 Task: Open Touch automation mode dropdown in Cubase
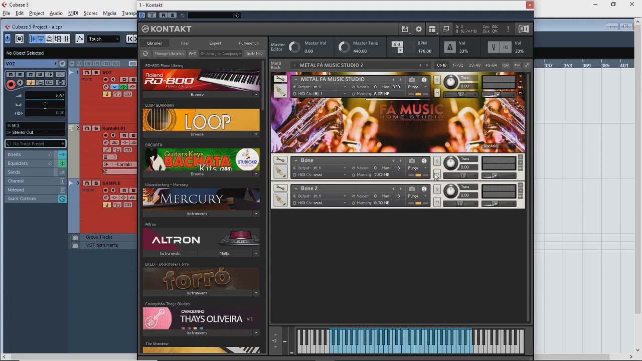(104, 39)
